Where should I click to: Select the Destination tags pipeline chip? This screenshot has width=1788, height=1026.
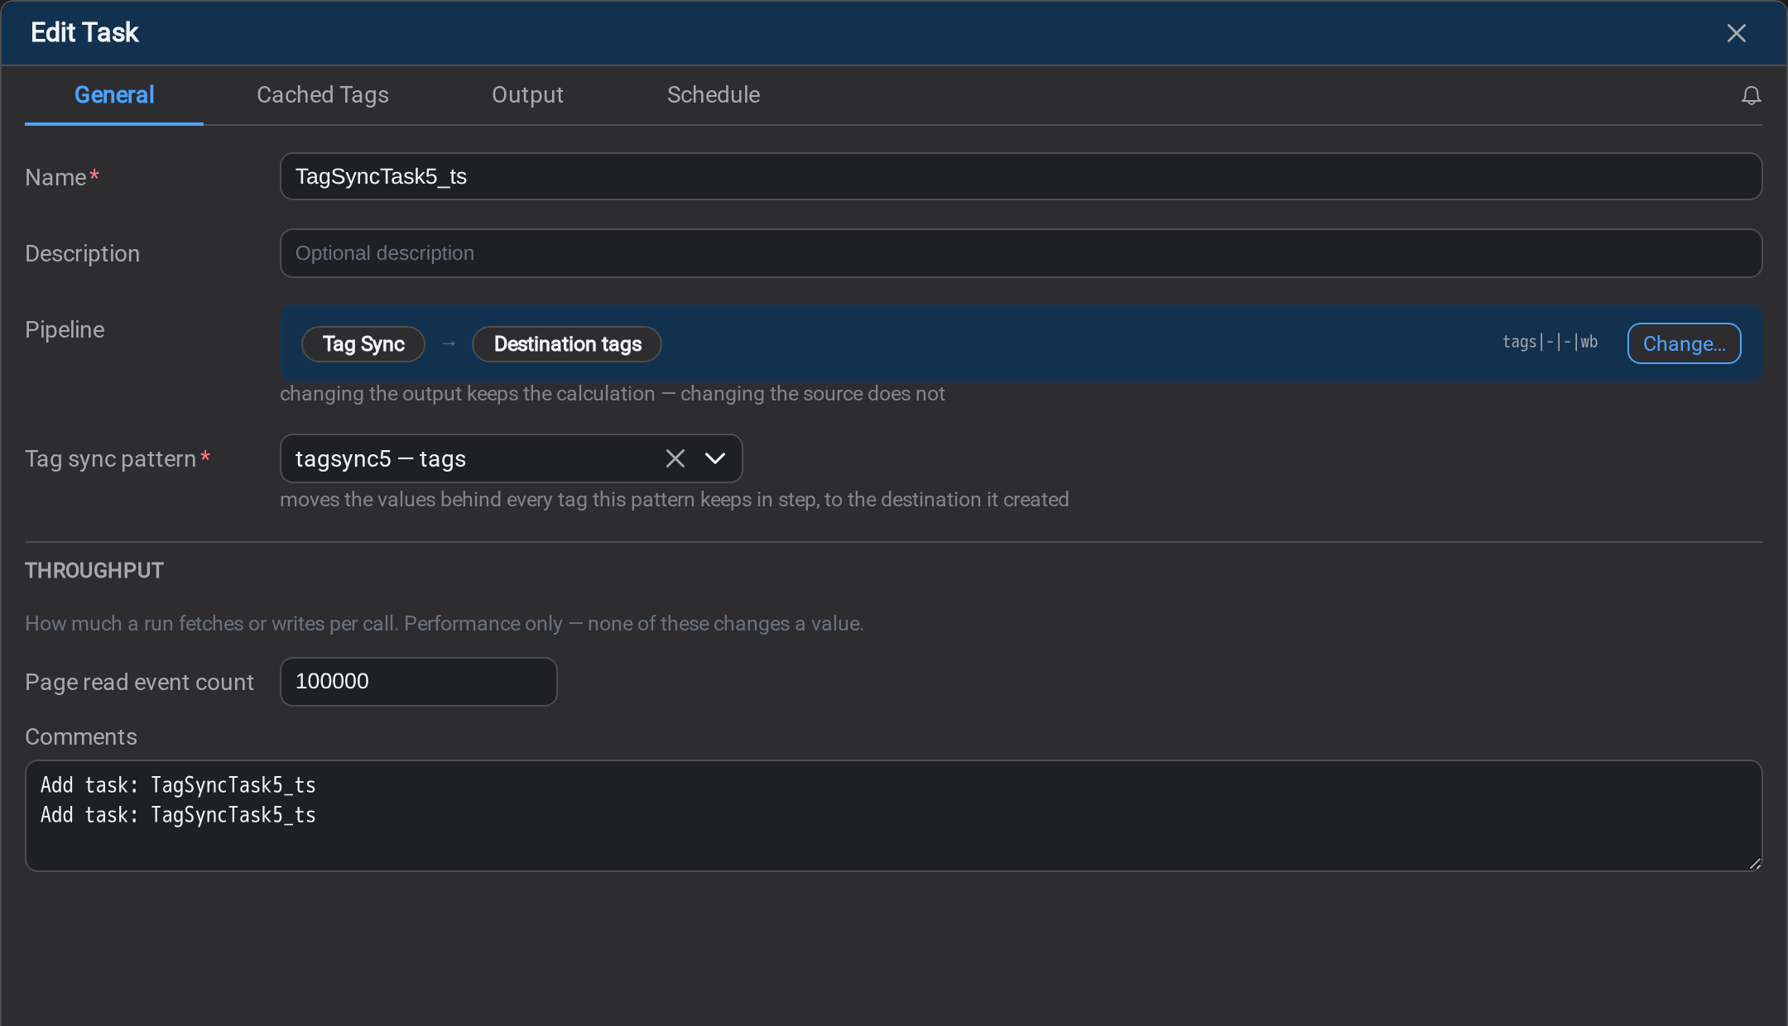point(567,344)
